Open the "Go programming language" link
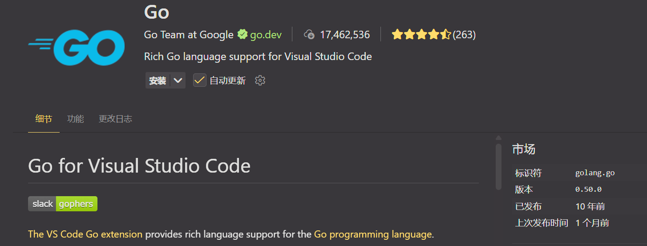The width and height of the screenshot is (647, 246). (373, 234)
